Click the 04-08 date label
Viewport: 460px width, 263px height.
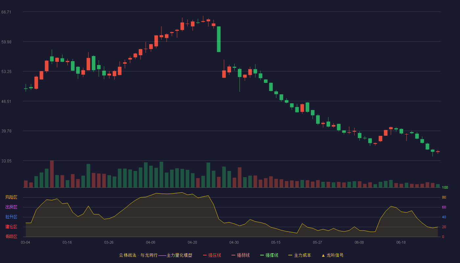150,242
